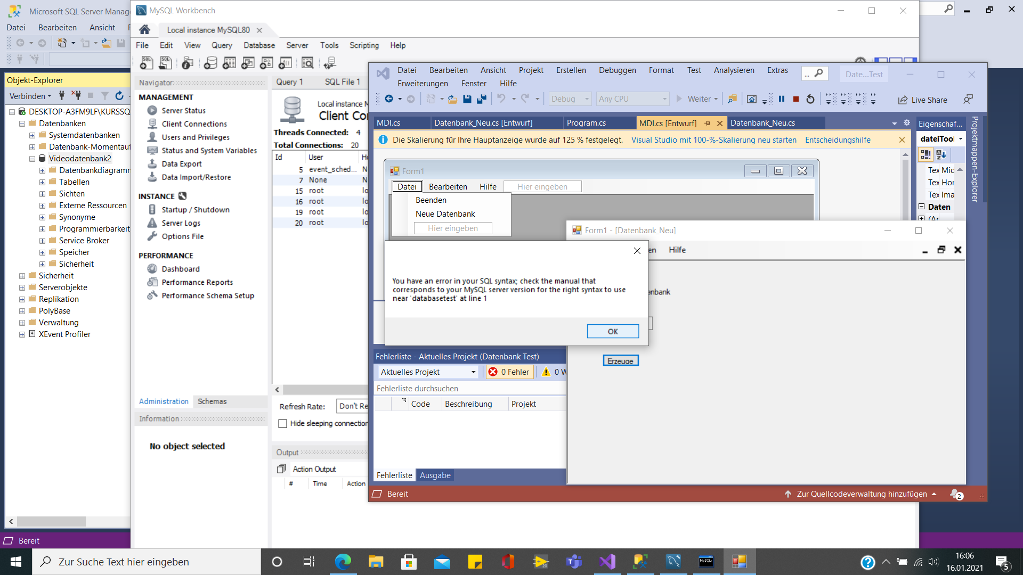Switch to Program.cs tab

586,123
